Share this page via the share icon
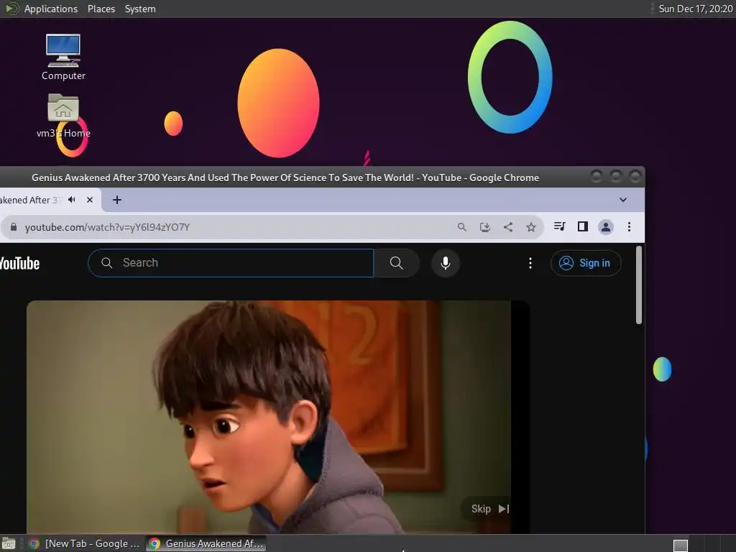The width and height of the screenshot is (736, 552). (x=508, y=227)
